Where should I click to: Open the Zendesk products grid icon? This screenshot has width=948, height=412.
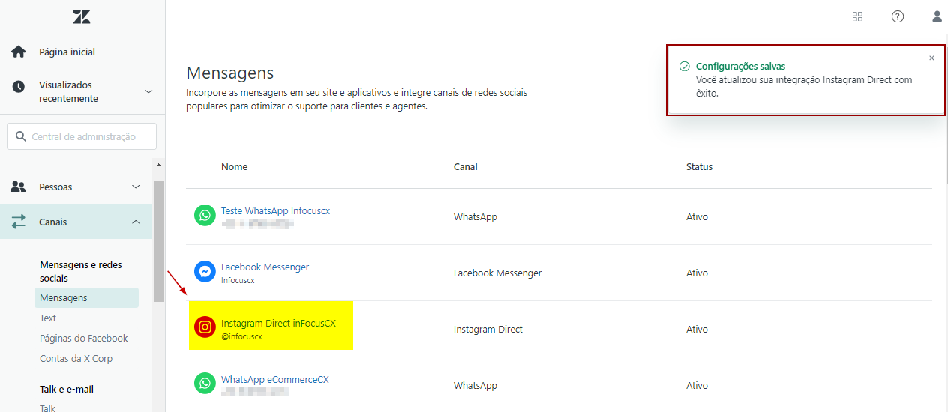857,16
